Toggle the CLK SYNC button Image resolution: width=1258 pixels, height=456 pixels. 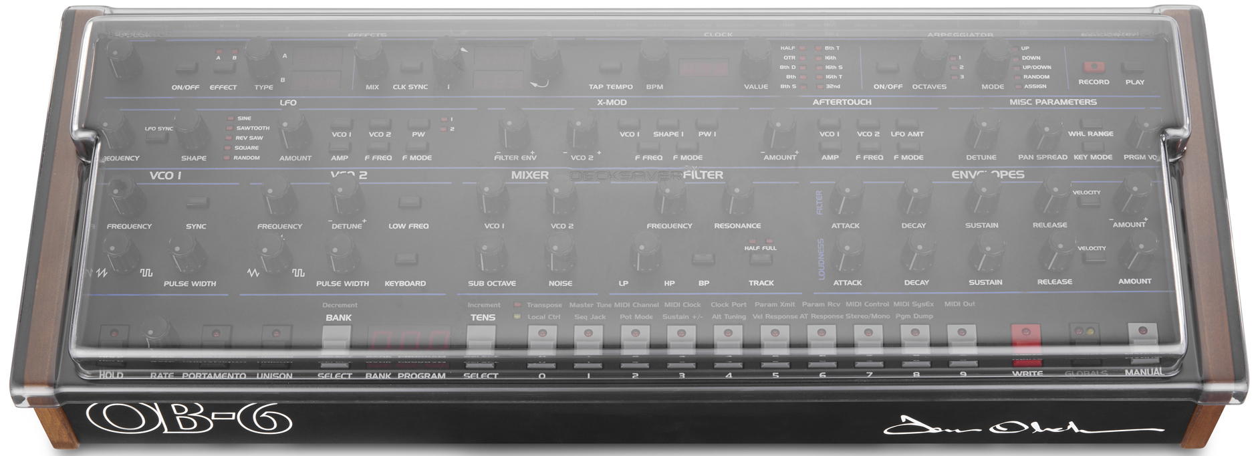click(x=410, y=67)
